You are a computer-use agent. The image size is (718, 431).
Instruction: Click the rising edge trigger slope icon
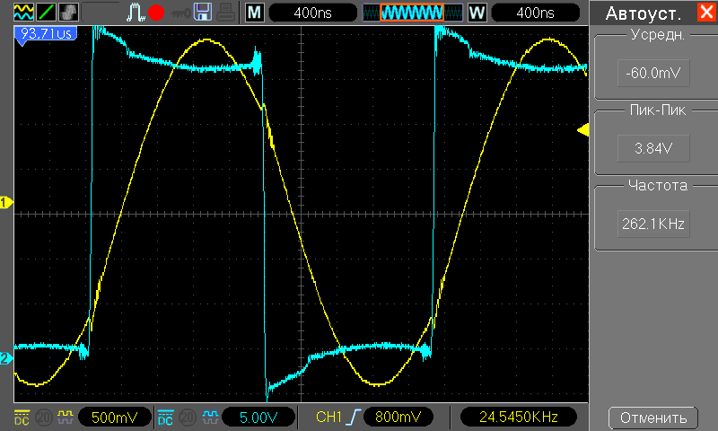(x=359, y=418)
